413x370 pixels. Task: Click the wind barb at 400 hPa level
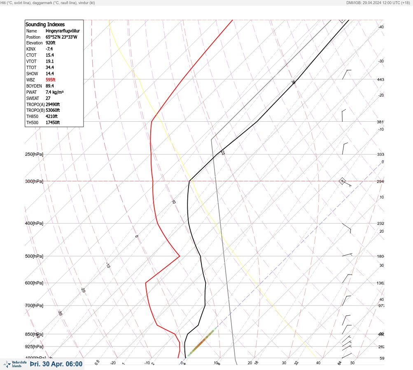tap(347, 228)
